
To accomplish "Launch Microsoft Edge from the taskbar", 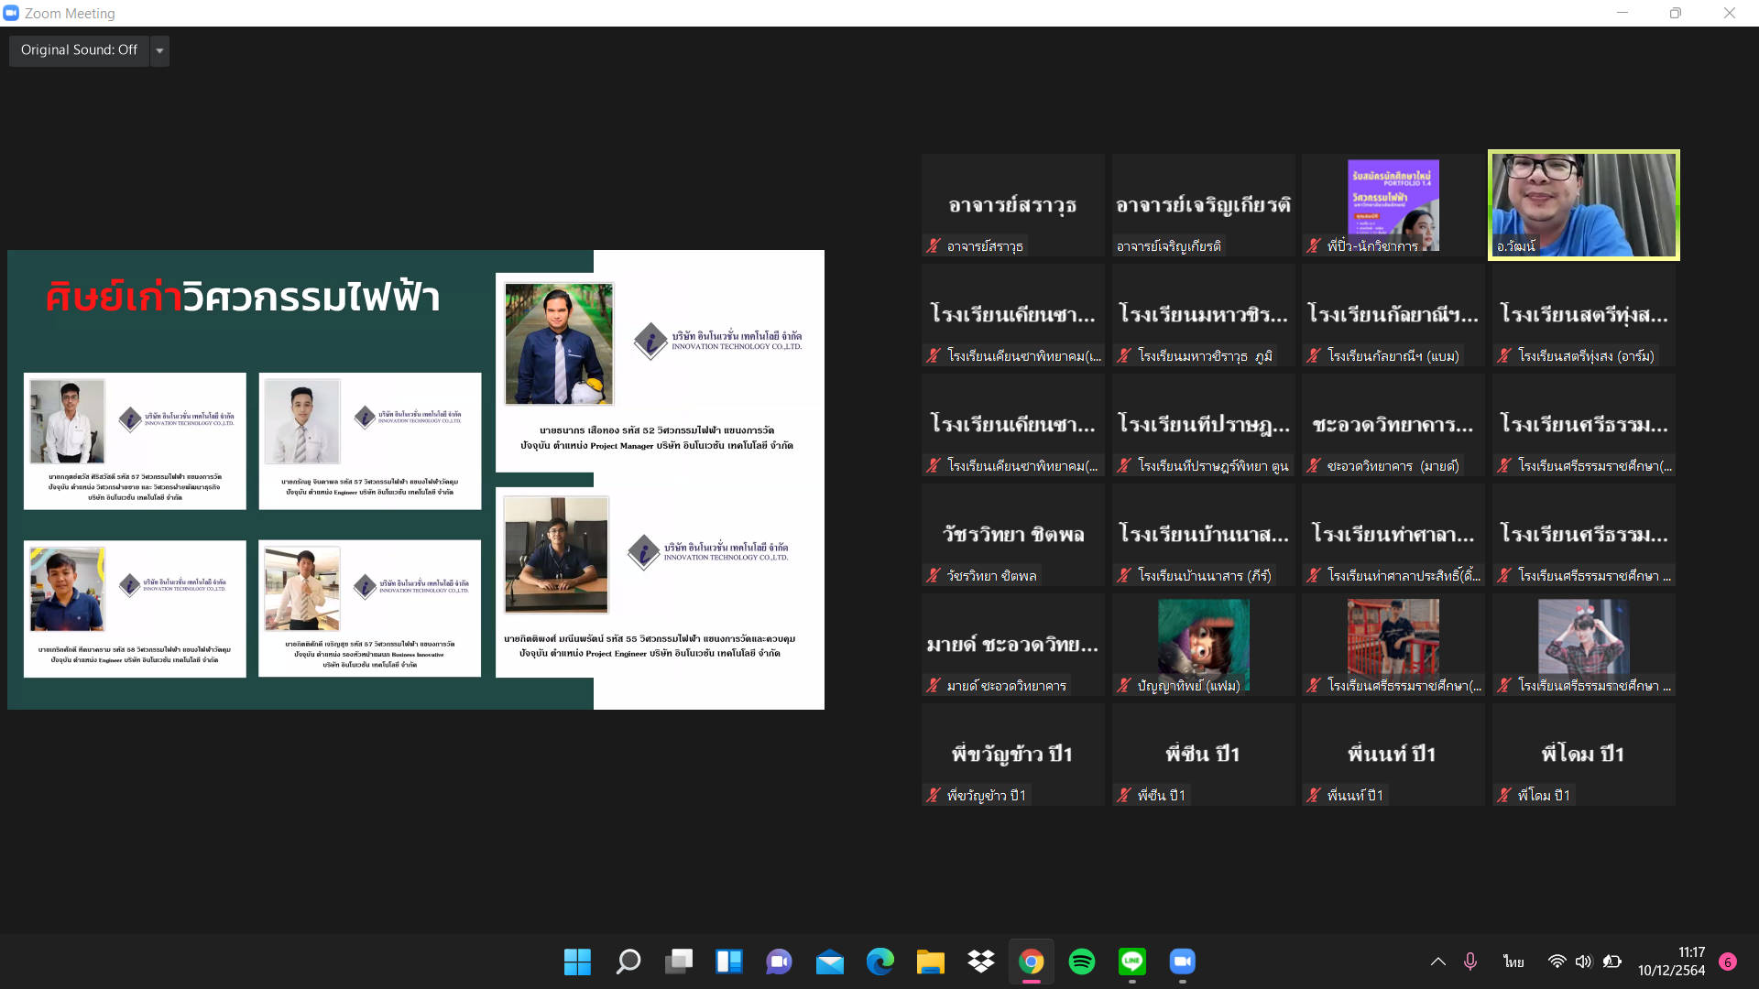I will click(x=880, y=962).
